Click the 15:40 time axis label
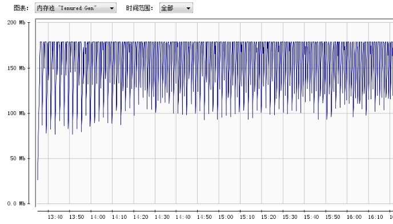Image resolution: width=393 pixels, height=224 pixels. pyautogui.click(x=311, y=217)
